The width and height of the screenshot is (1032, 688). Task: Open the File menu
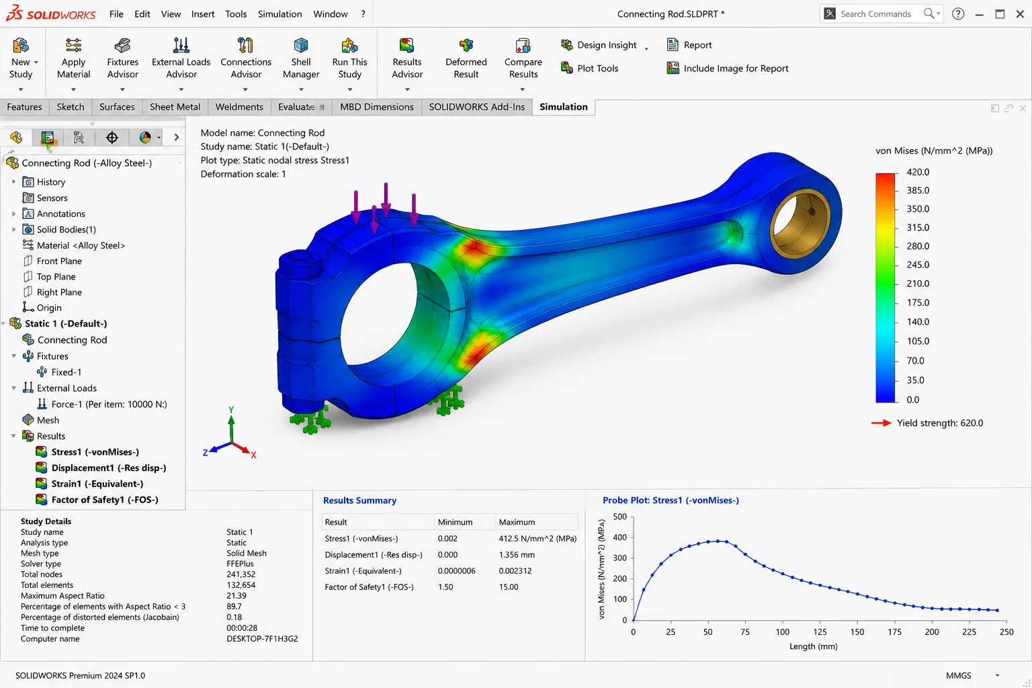click(x=116, y=13)
